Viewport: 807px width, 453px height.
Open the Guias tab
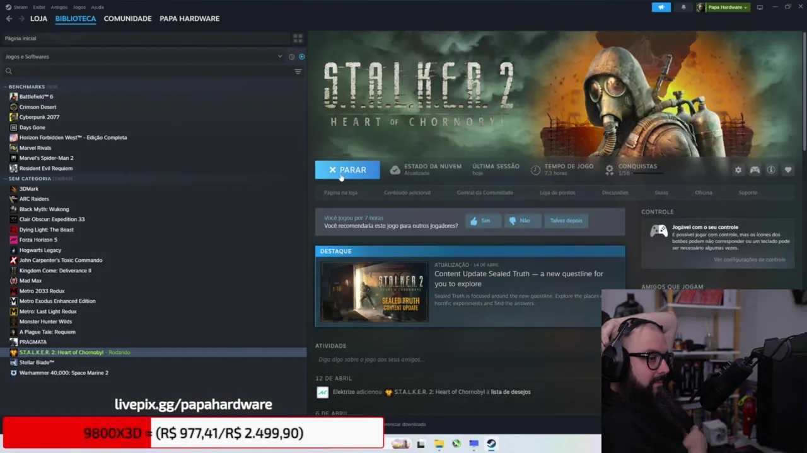(661, 193)
